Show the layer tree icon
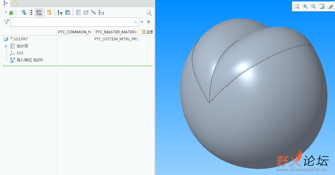 tap(86, 12)
